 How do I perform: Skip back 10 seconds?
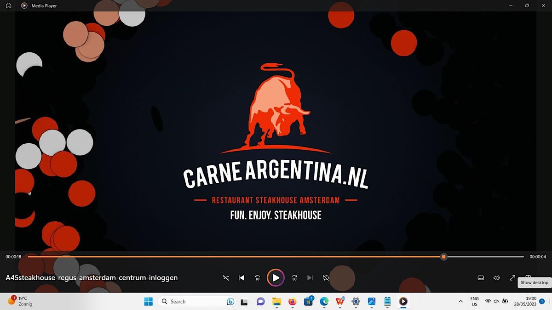pyautogui.click(x=257, y=278)
